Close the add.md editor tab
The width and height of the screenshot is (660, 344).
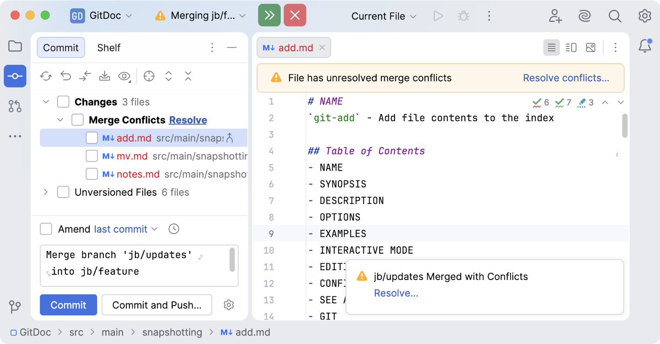coord(322,48)
